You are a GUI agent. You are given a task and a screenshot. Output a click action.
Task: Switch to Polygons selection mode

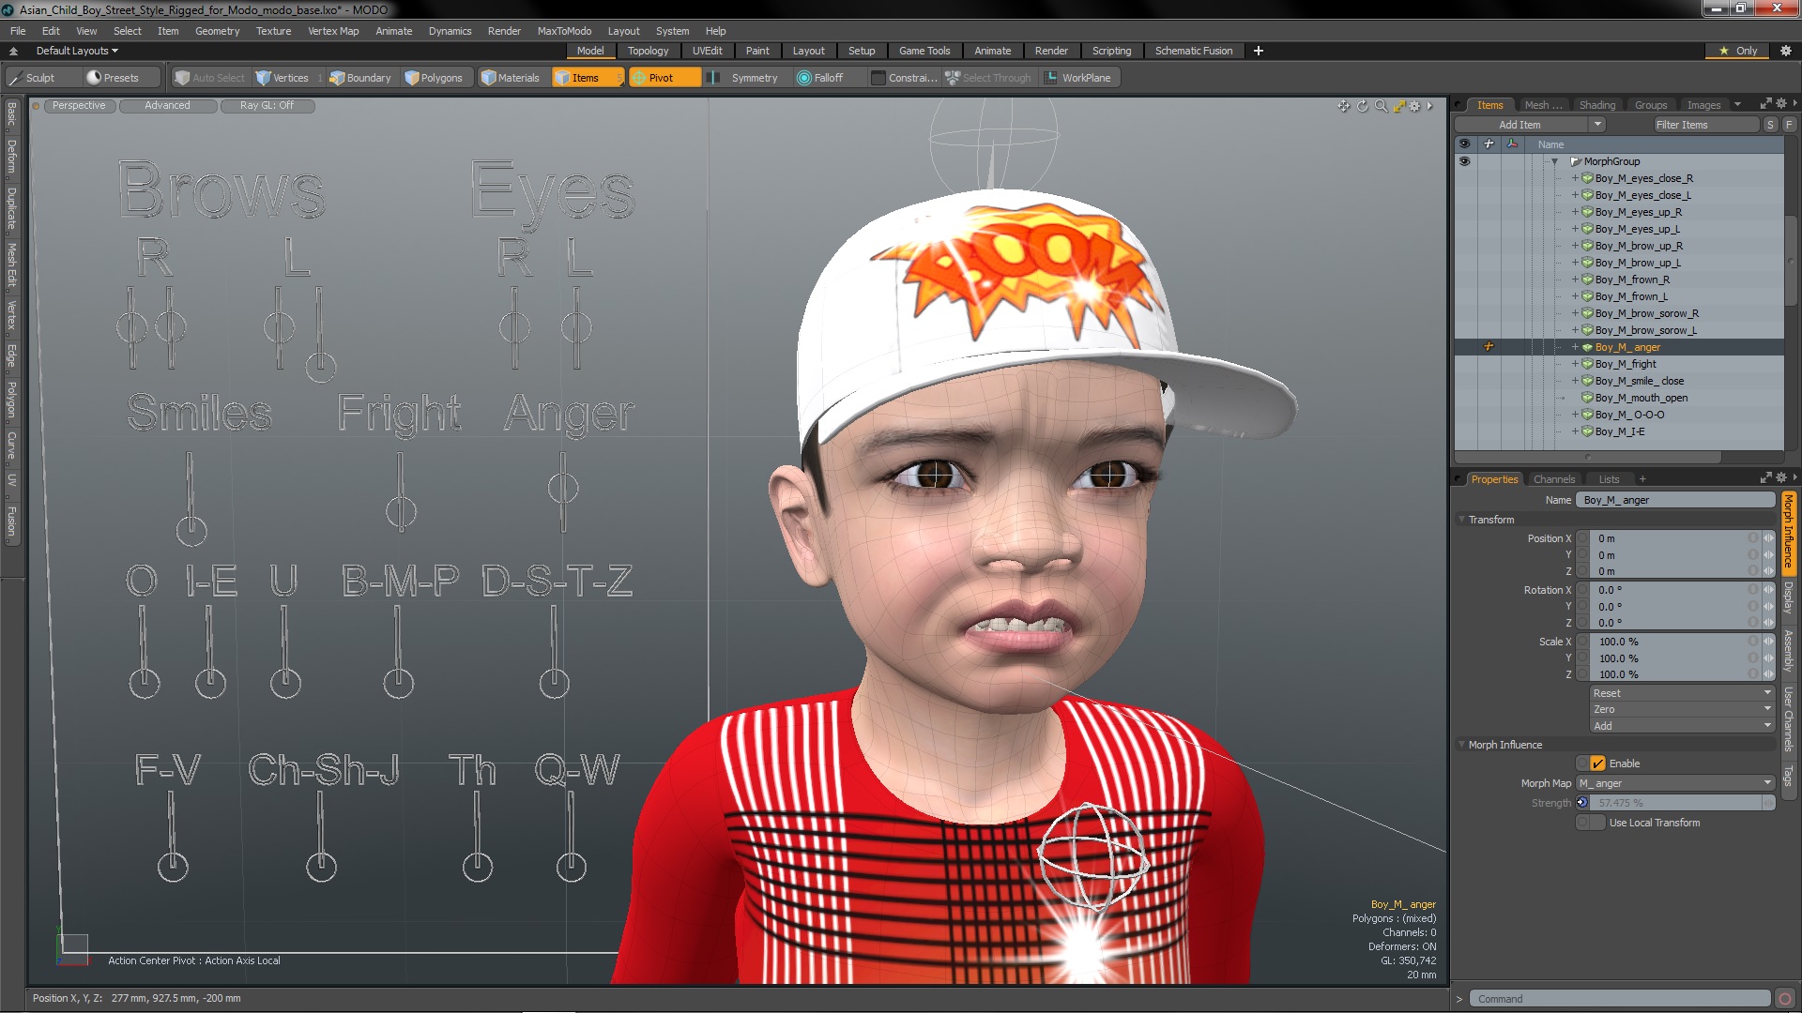pos(434,78)
